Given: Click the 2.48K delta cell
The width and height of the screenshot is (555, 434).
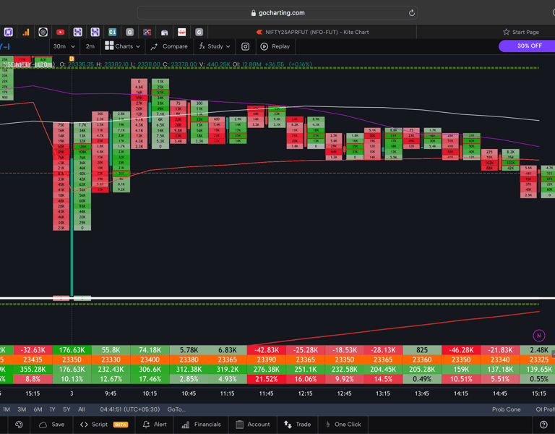Looking at the screenshot, I should tap(538, 350).
